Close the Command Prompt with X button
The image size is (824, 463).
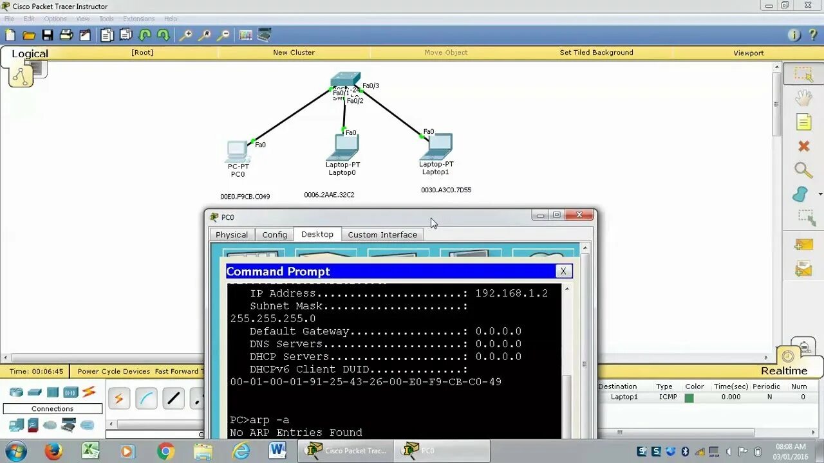[563, 271]
